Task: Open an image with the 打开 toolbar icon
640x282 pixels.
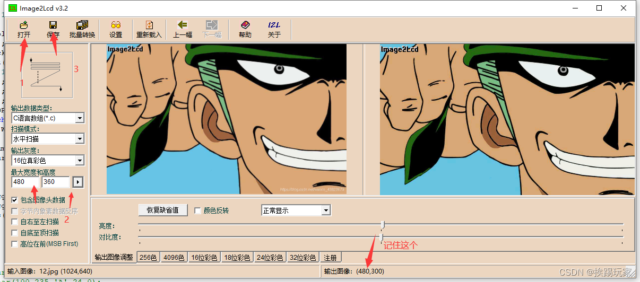Action: 24,29
